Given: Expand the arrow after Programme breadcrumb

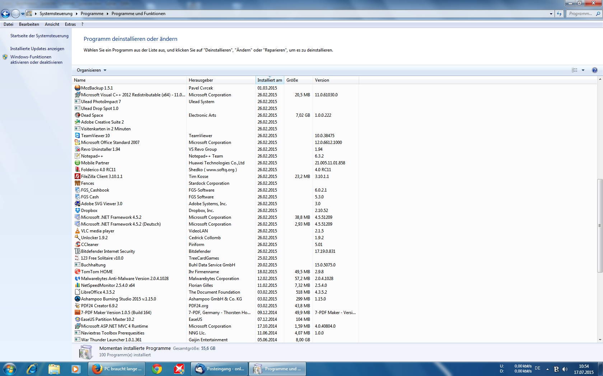Looking at the screenshot, I should coord(107,14).
